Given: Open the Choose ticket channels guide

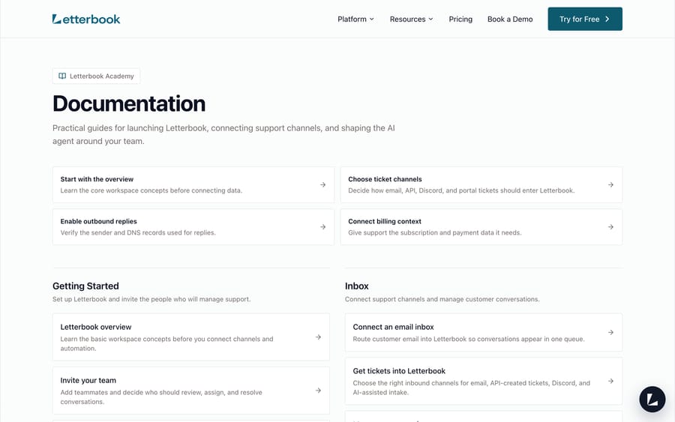Looking at the screenshot, I should point(481,184).
